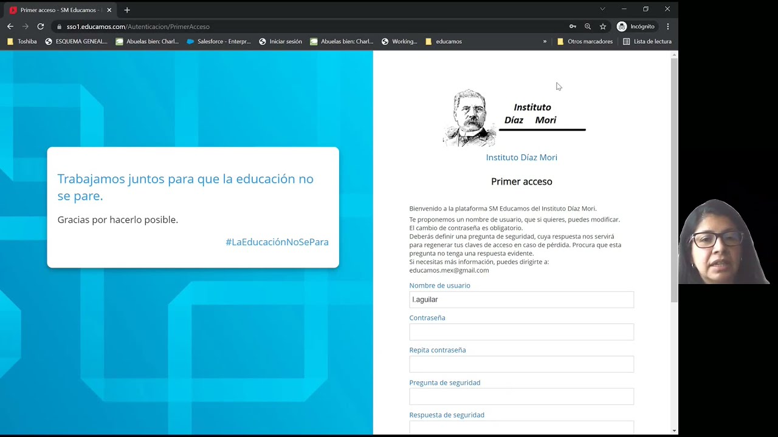
Task: Click the page vertical scrollbar thumb
Action: 674,180
